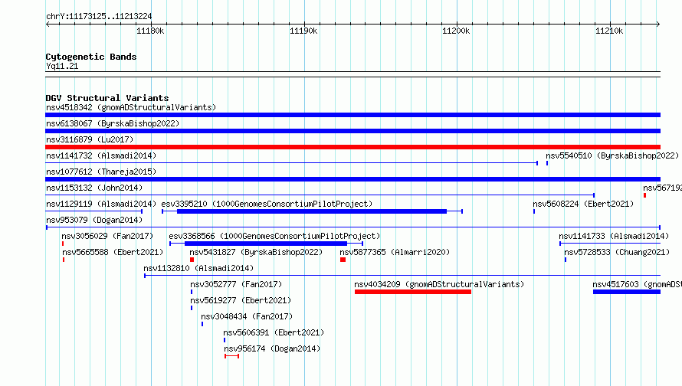Open nsv3116879 (Lu2017) label

click(90, 139)
